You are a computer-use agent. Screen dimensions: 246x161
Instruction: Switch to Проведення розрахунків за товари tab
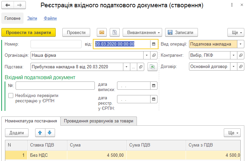click(98, 121)
